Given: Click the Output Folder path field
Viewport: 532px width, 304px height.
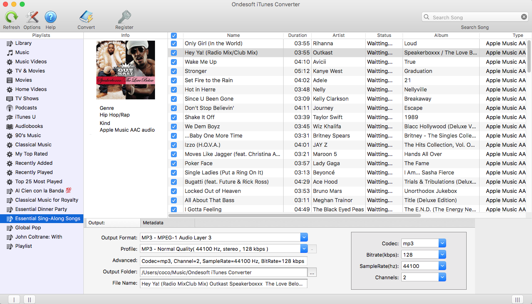Looking at the screenshot, I should coord(224,273).
